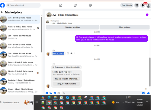Open Ava's avatar beside the phone number message

point(48,54)
